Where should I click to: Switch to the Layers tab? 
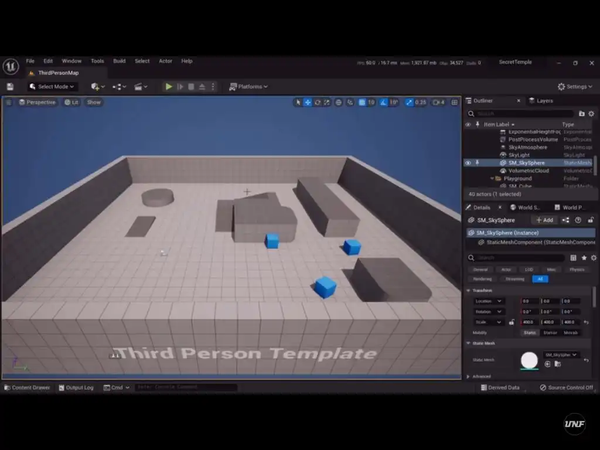(x=541, y=101)
